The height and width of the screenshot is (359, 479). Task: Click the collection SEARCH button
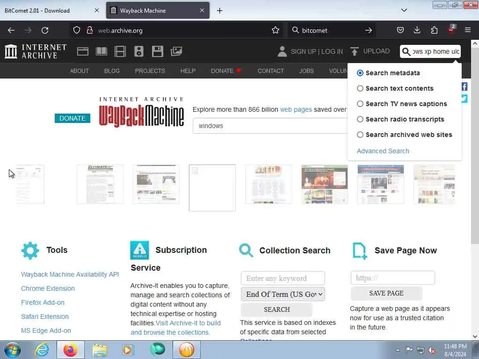tap(277, 309)
